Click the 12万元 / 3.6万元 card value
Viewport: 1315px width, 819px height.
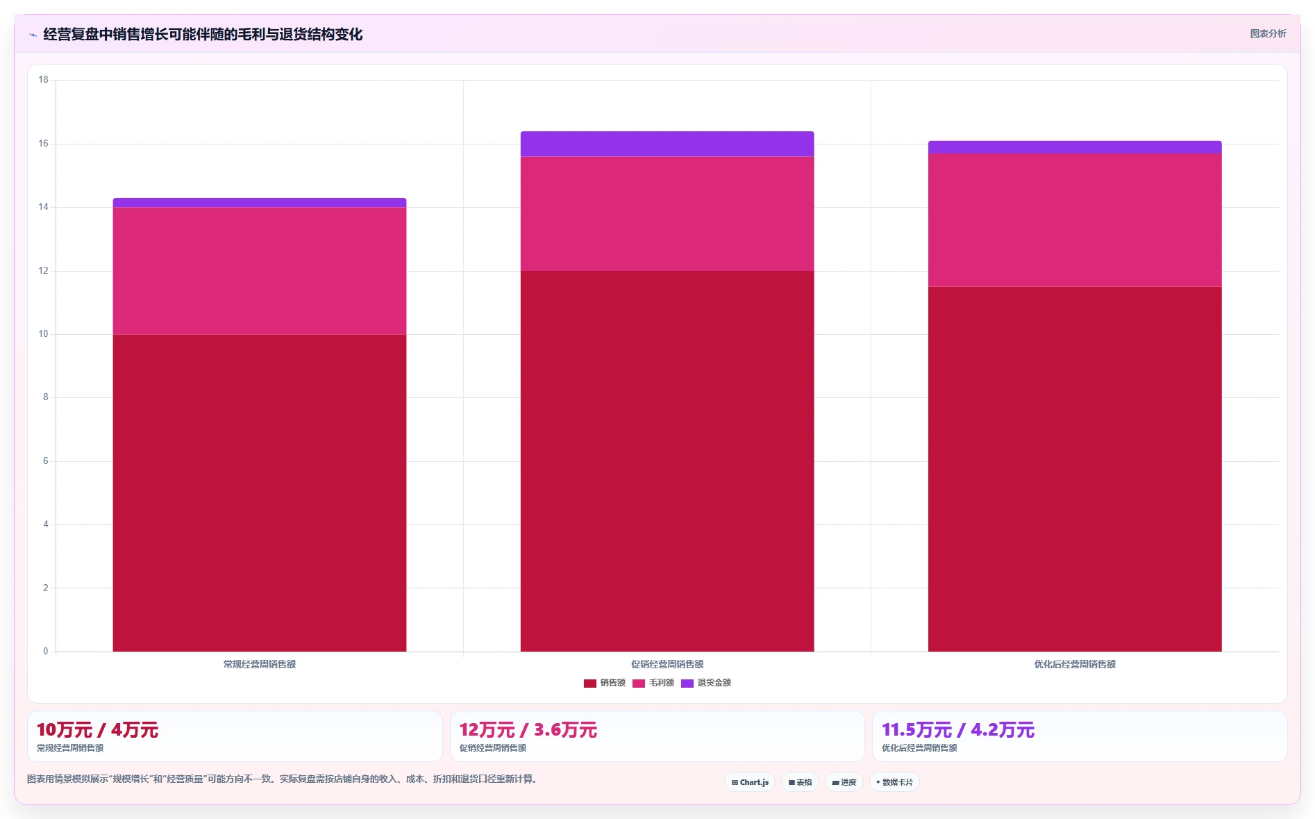(528, 730)
